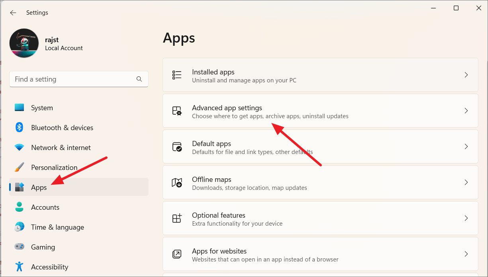The image size is (488, 277).
Task: Select Apps in the sidebar
Action: (x=79, y=187)
